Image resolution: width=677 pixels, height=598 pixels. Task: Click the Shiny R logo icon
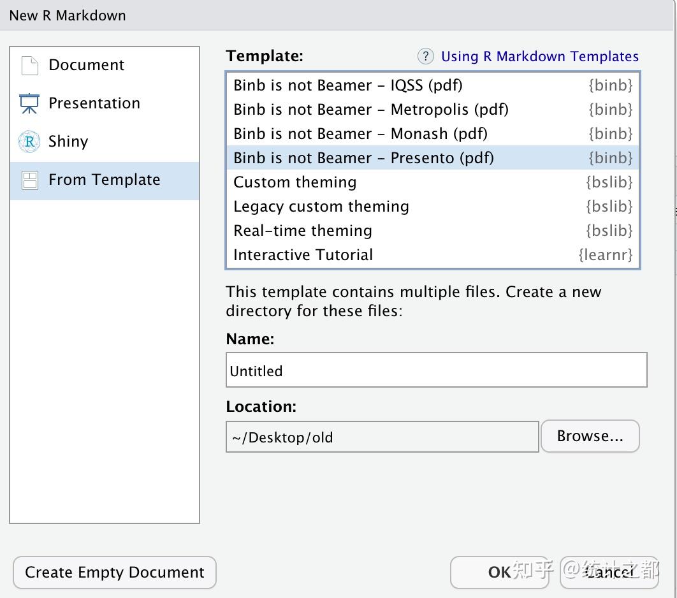[x=29, y=142]
